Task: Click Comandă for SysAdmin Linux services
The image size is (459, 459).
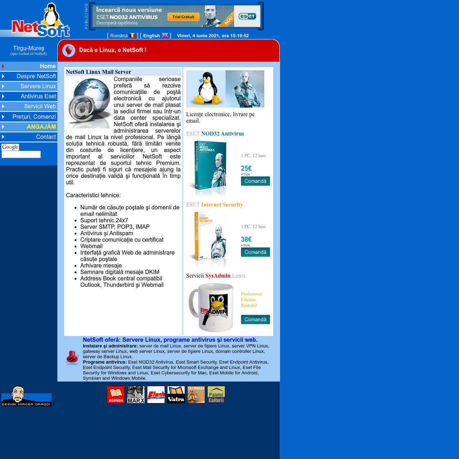Action: (255, 320)
